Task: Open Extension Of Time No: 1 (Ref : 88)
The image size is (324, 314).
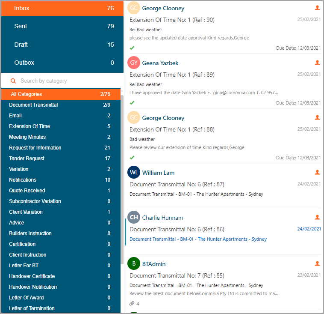Action: pos(172,130)
